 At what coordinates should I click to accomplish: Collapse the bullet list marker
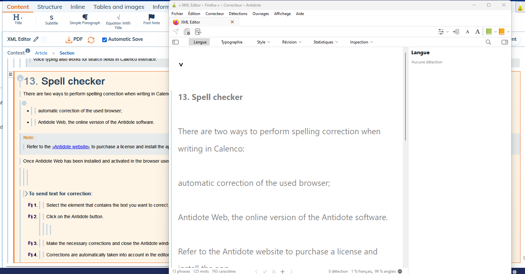point(24,103)
